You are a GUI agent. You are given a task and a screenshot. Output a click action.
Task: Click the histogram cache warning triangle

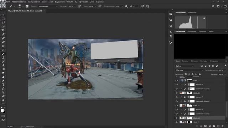pos(204,18)
